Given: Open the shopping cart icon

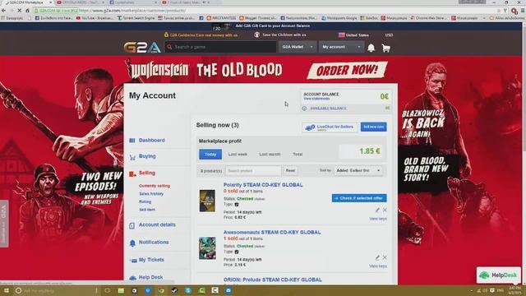Looking at the screenshot, I should (x=385, y=48).
